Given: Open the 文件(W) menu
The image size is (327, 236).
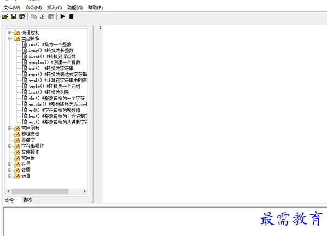Looking at the screenshot, I should click(x=12, y=8).
